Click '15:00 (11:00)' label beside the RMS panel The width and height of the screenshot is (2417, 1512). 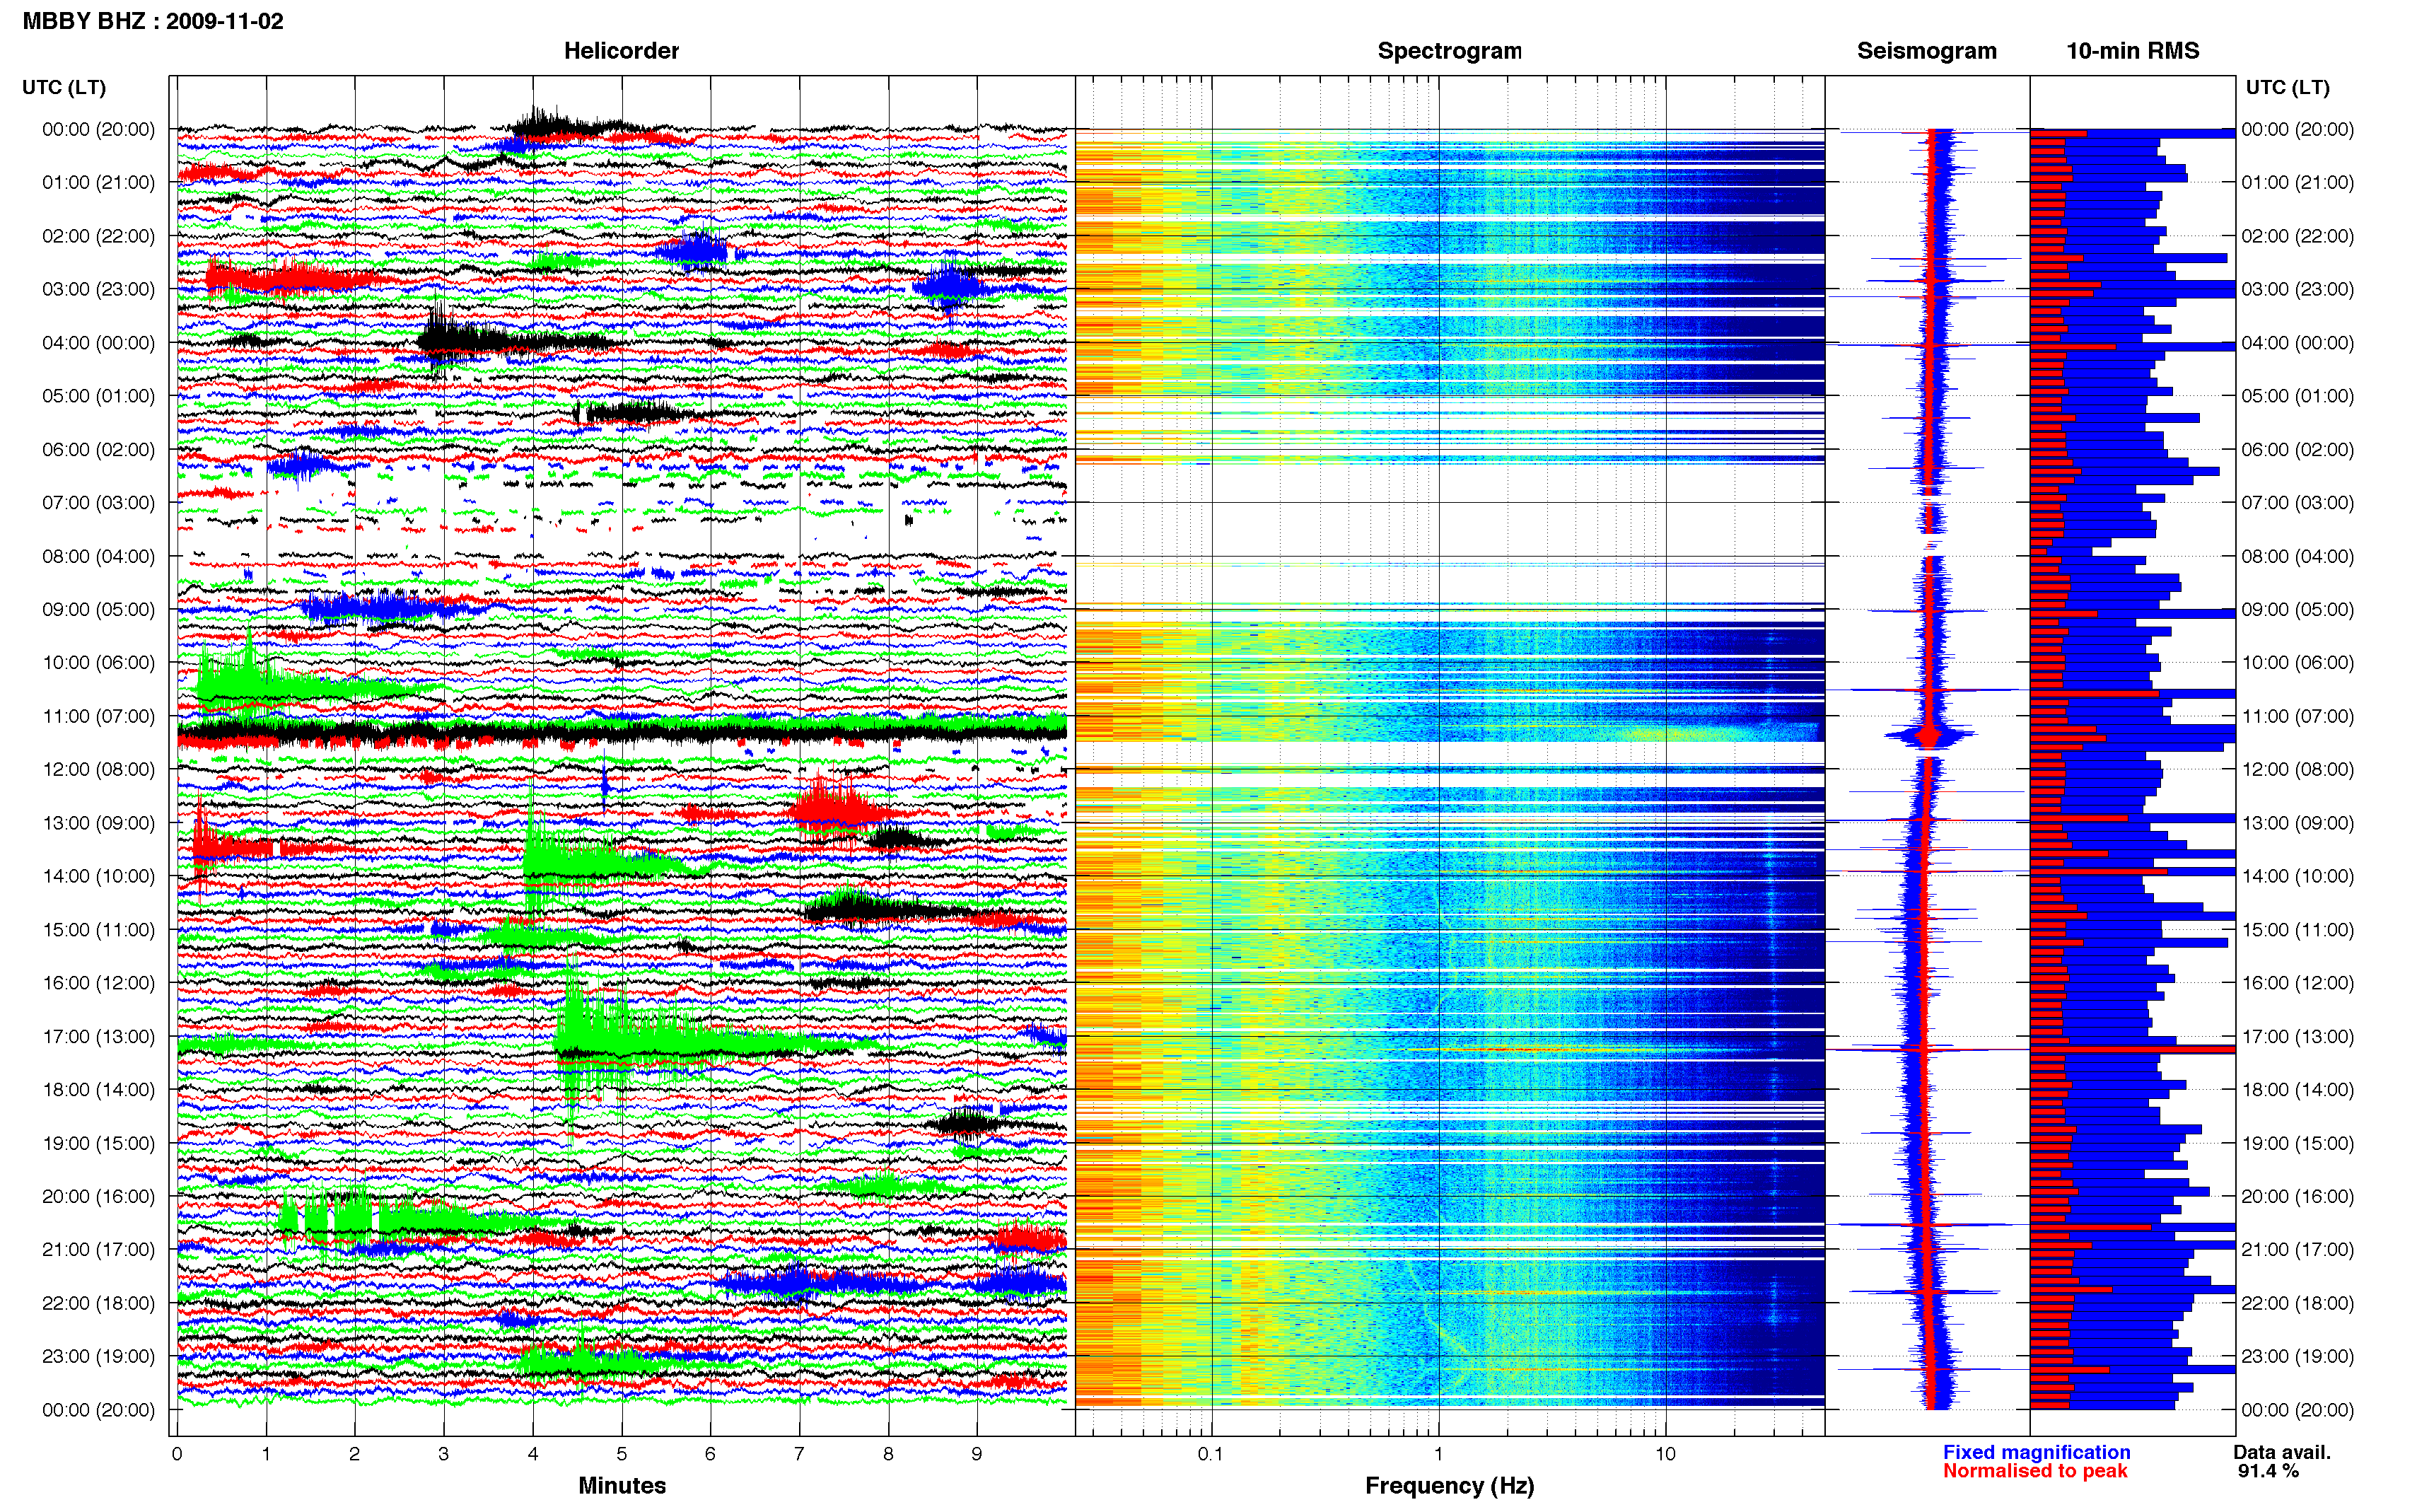point(2297,930)
